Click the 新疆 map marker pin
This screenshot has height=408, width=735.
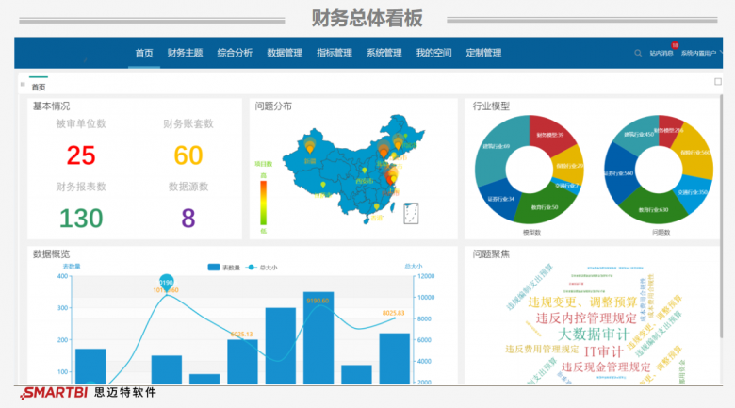coord(310,147)
